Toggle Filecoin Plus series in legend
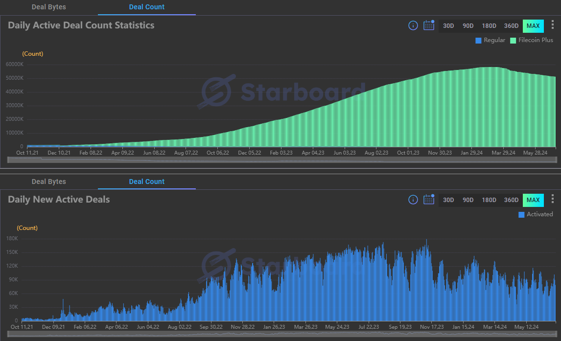This screenshot has height=341, width=561. (531, 40)
